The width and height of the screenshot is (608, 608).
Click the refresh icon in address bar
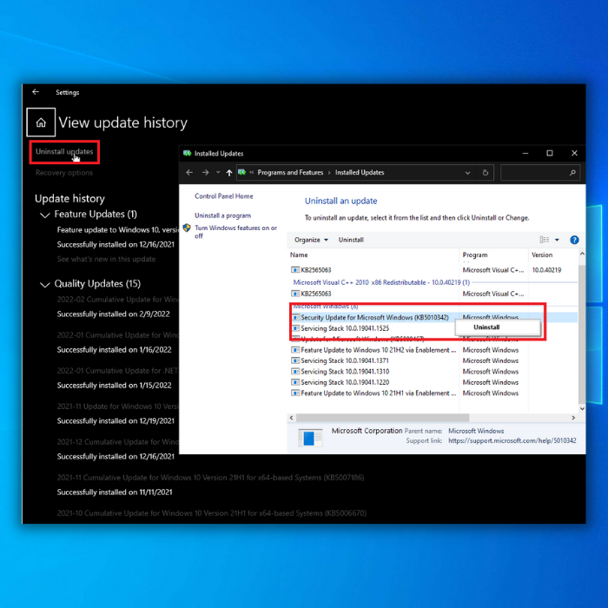tap(485, 173)
